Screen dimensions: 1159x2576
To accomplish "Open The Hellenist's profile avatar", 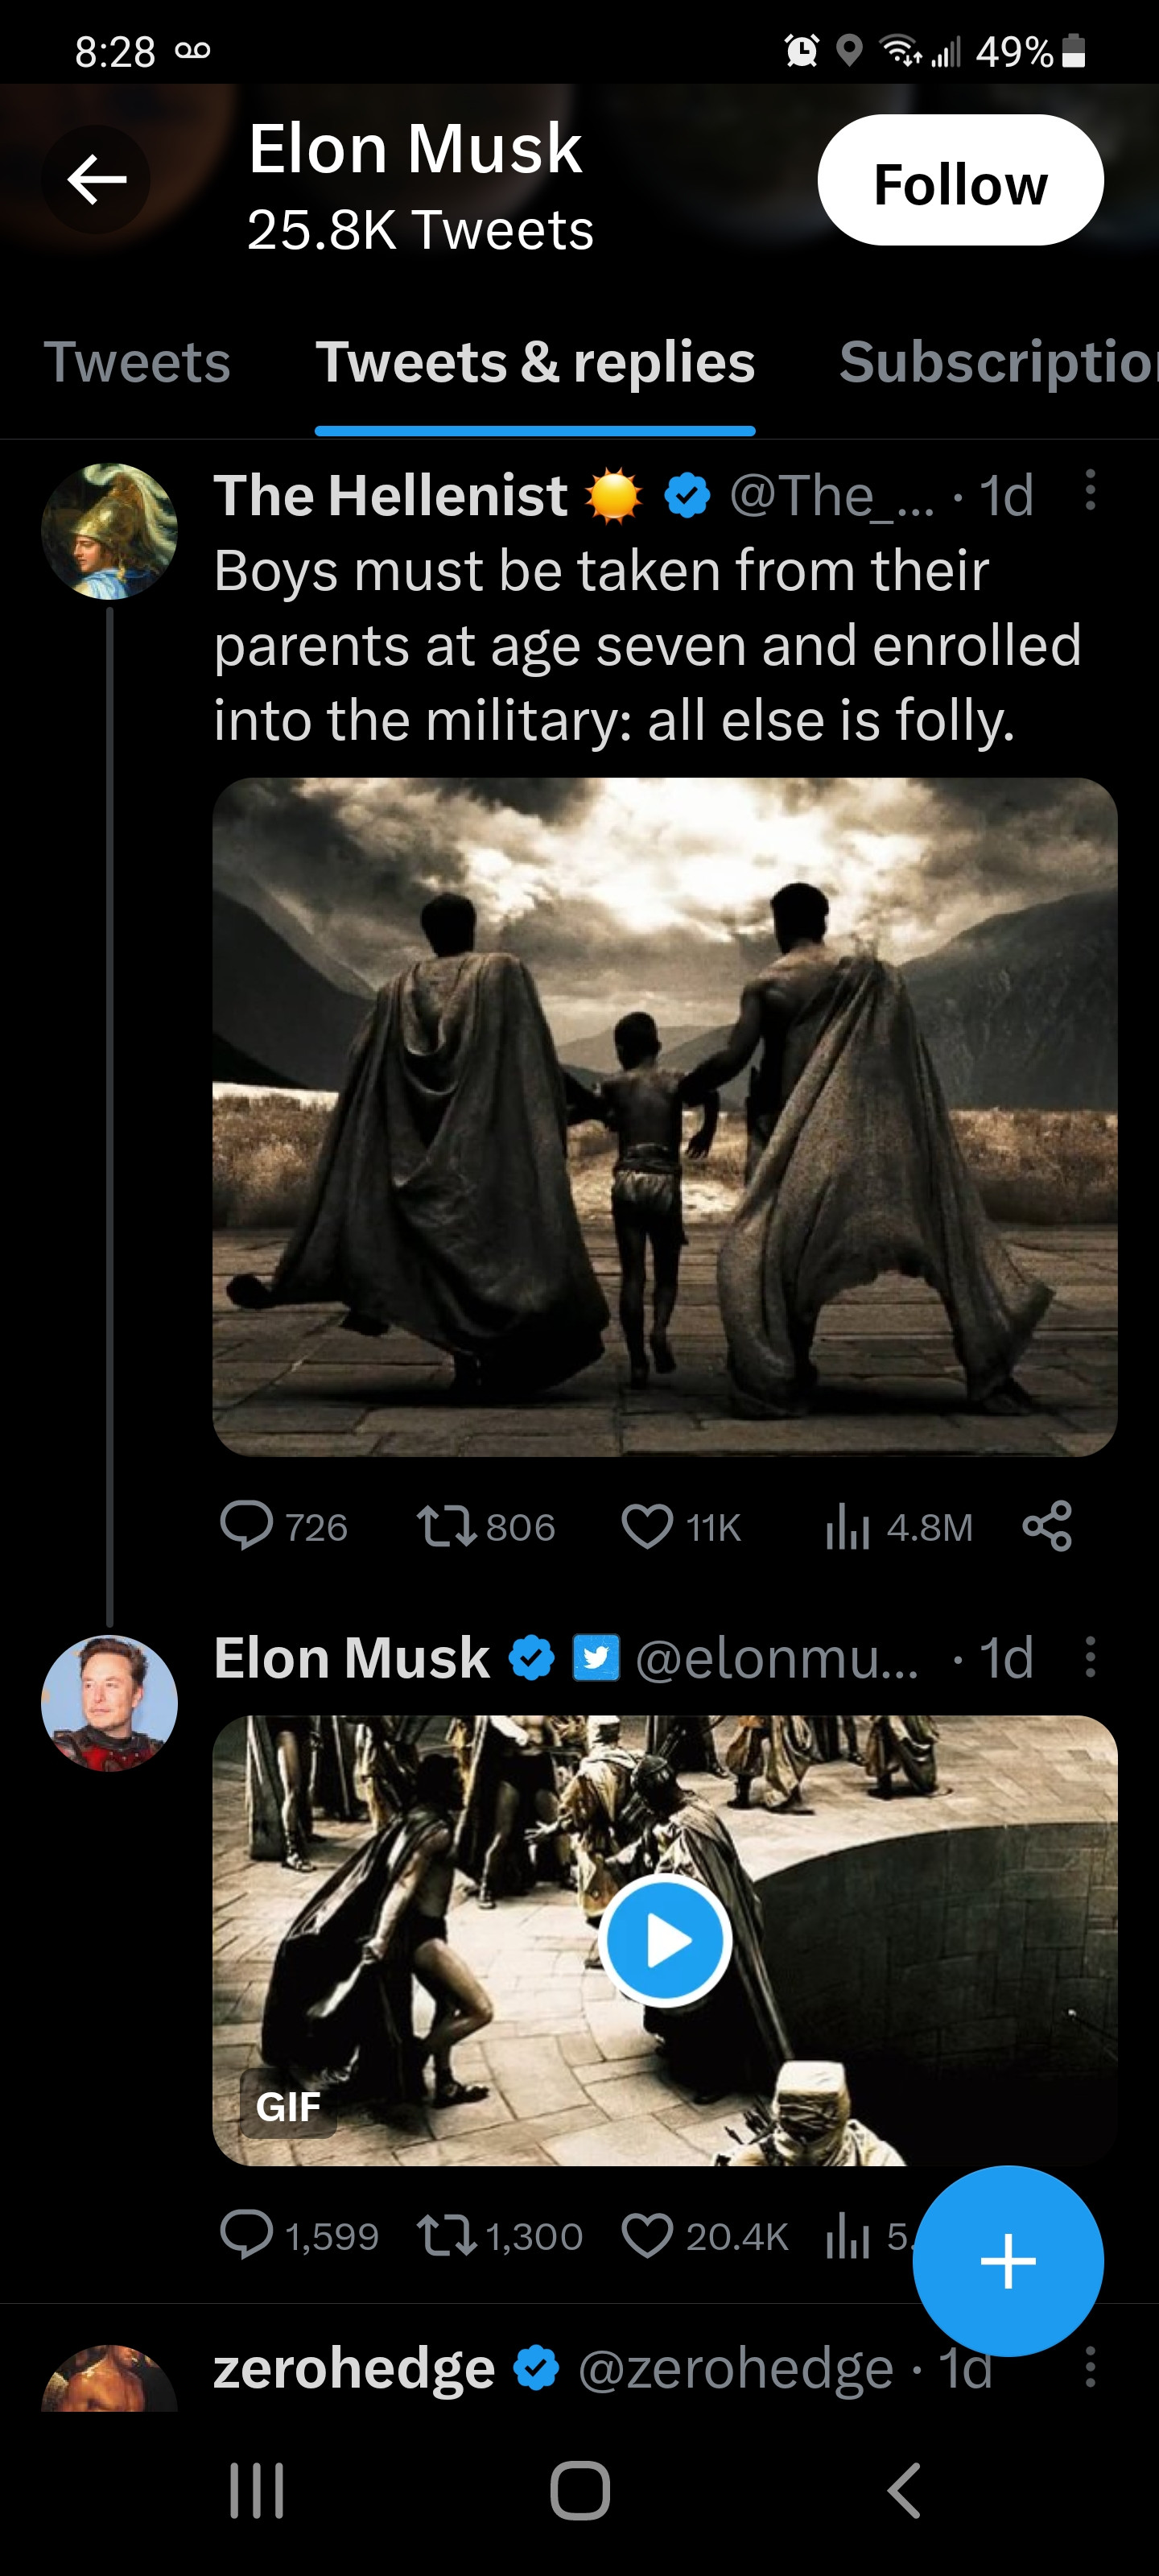I will click(x=109, y=531).
